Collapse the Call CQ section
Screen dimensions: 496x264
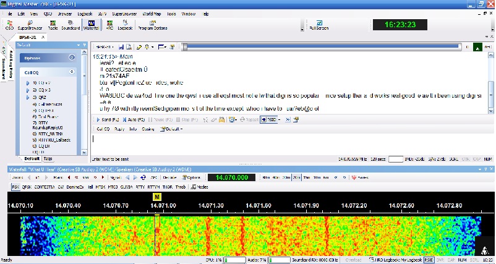(72, 72)
